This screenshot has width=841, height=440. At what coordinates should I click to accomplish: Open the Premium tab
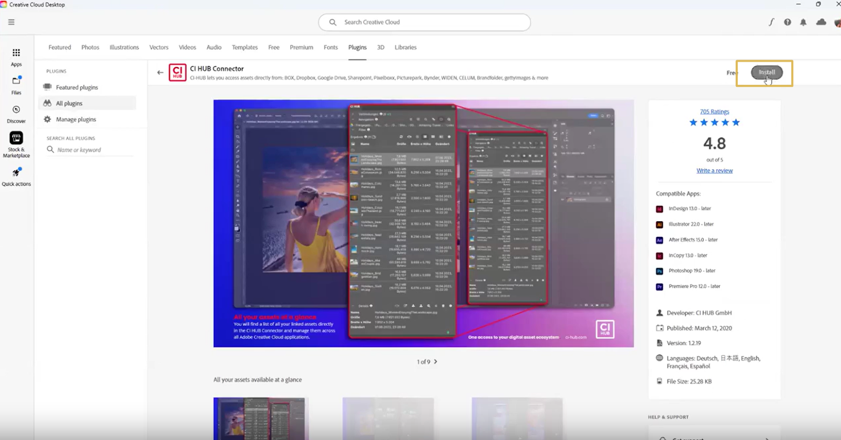[301, 47]
